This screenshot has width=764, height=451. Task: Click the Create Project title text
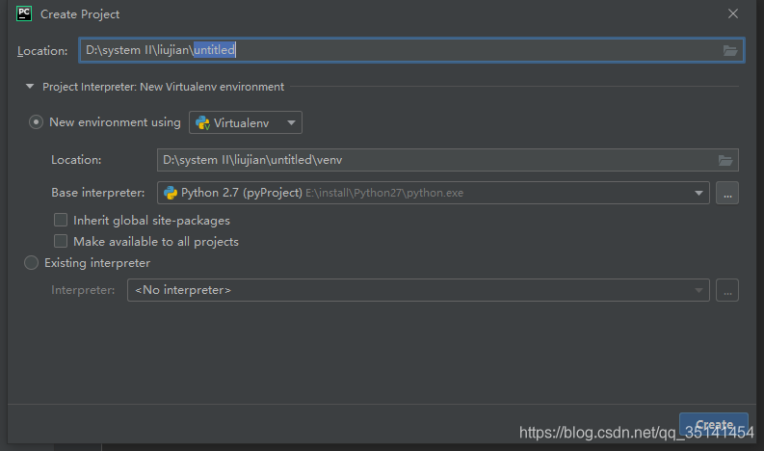(x=80, y=14)
